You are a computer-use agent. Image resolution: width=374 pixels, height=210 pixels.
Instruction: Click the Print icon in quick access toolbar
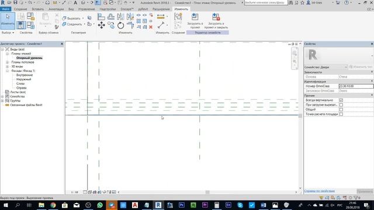coord(47,2)
